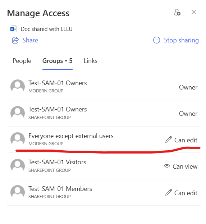Image resolution: width=206 pixels, height=224 pixels.
Task: Select the Test-SAM-01 Owners modern group entry
Action: (x=104, y=87)
